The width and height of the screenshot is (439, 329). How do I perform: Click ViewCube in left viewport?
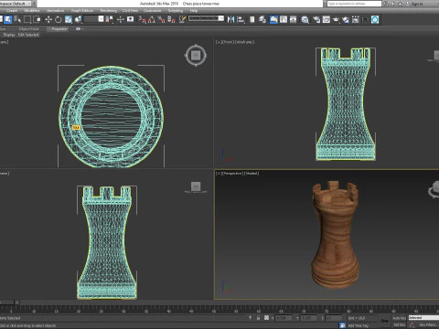pyautogui.click(x=196, y=186)
